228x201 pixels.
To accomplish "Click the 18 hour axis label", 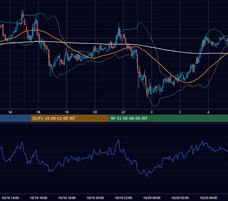I will pos(67,112).
